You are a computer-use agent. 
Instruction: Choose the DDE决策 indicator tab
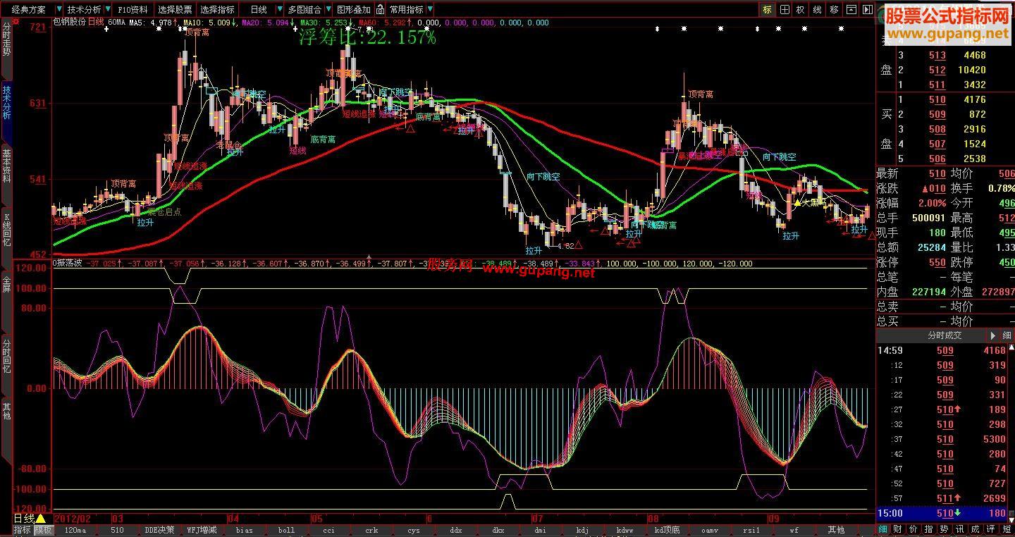tap(159, 530)
